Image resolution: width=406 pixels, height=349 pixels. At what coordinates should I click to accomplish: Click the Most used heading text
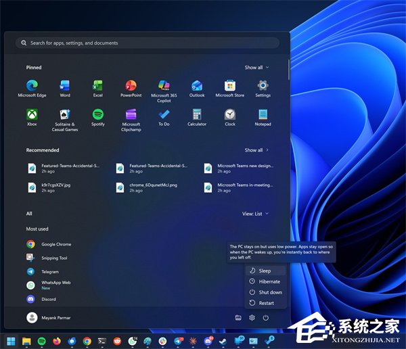coord(37,229)
